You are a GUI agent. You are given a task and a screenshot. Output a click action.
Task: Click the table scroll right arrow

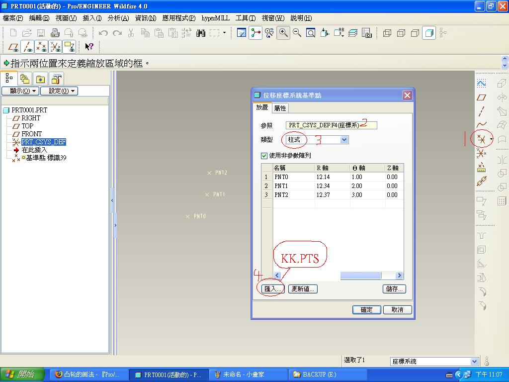coord(399,276)
